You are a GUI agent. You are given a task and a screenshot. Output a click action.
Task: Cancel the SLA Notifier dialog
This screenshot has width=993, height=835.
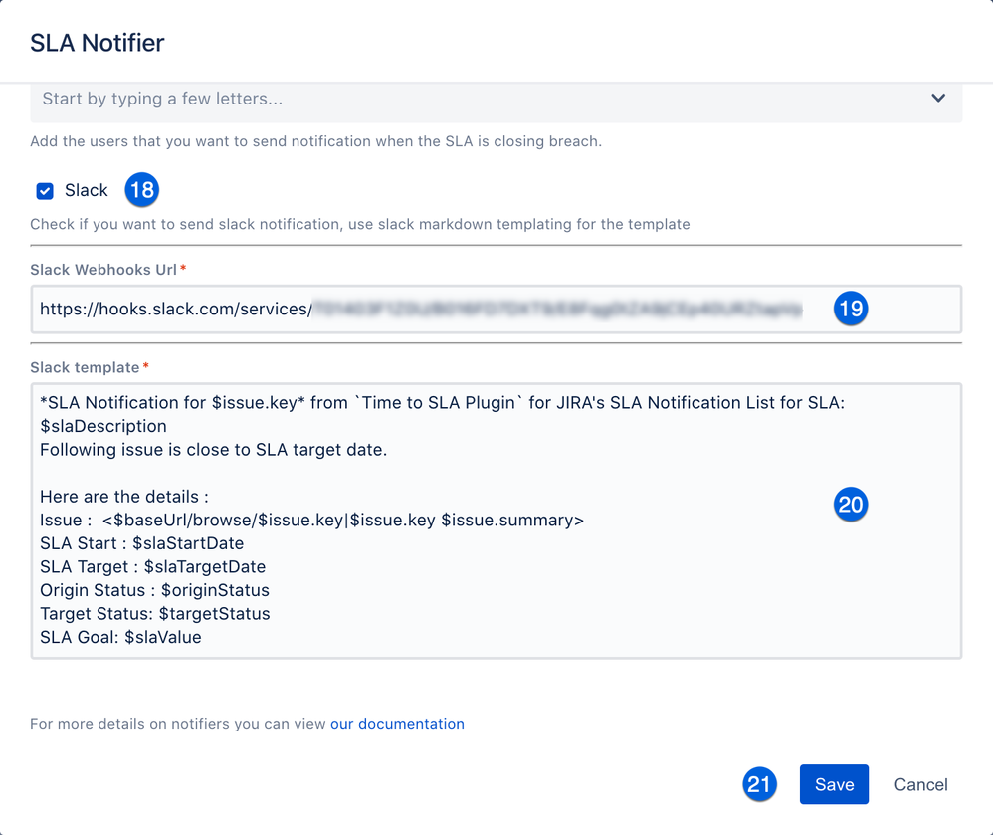pos(920,784)
